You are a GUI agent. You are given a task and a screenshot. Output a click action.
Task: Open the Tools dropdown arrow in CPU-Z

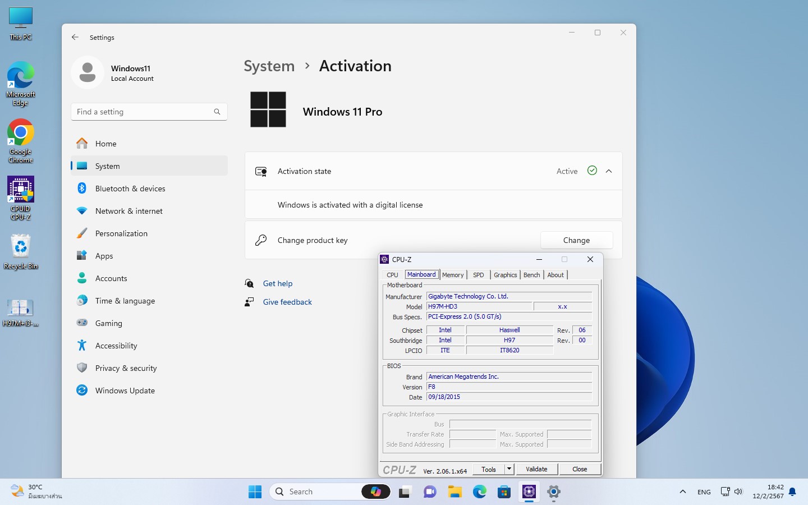tap(509, 469)
